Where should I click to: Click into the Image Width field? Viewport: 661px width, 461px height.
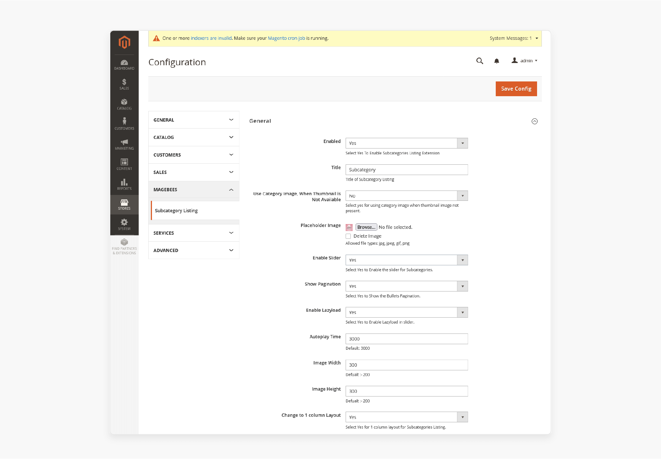pyautogui.click(x=406, y=365)
